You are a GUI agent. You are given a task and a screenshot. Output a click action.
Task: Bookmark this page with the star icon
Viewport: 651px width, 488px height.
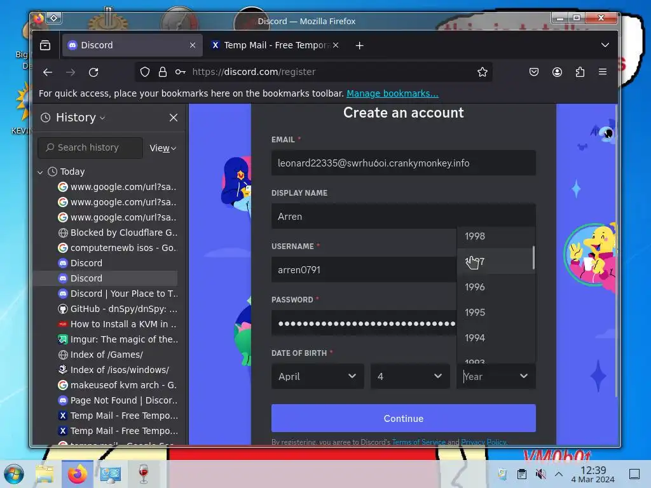tap(482, 72)
